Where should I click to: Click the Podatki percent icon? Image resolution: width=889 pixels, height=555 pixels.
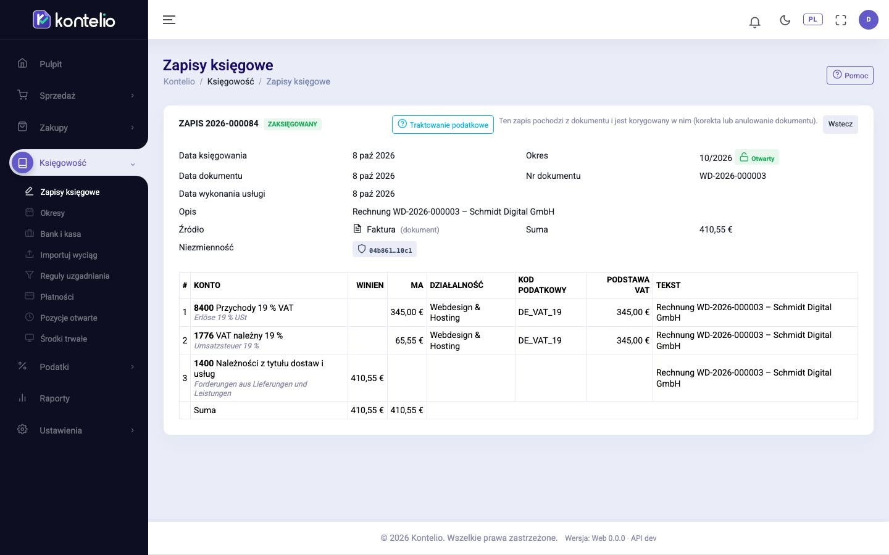23,366
